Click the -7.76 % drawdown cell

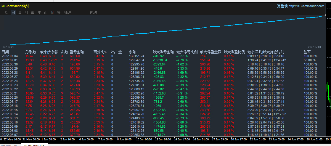click(182, 60)
